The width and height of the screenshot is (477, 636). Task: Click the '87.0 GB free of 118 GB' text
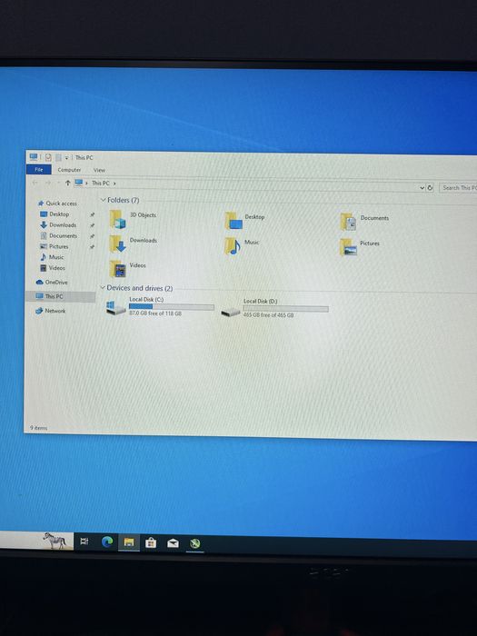[155, 313]
